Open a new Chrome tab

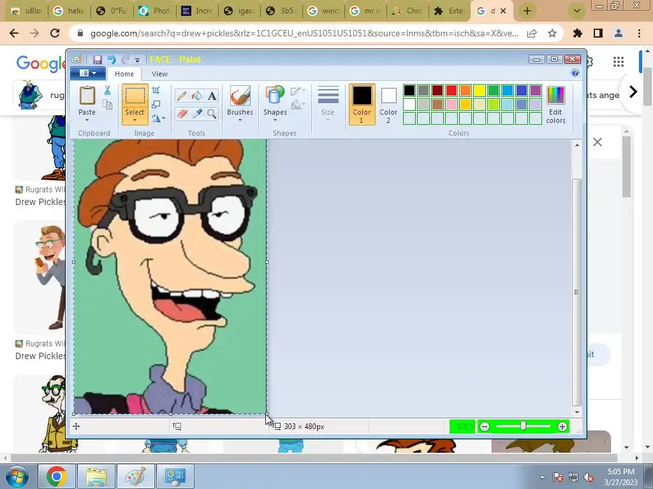(x=527, y=11)
